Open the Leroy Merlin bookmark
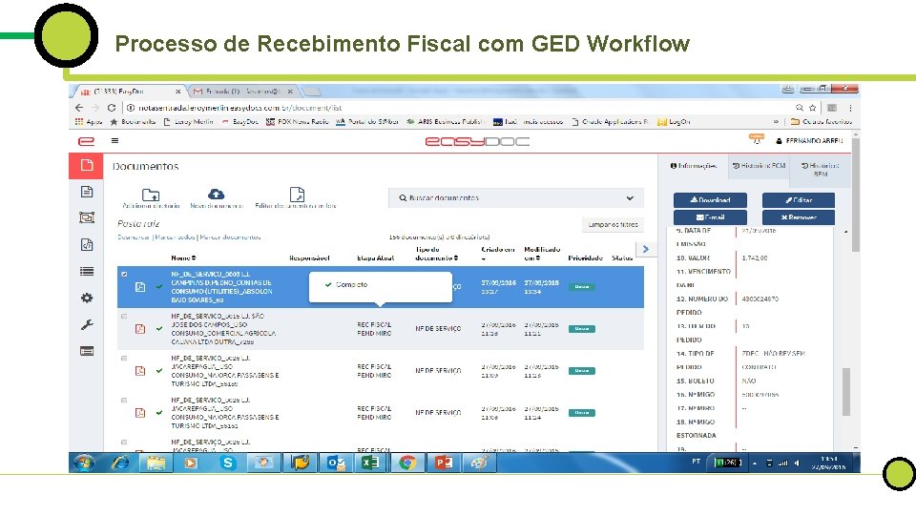Image resolution: width=916 pixels, height=515 pixels. click(188, 121)
